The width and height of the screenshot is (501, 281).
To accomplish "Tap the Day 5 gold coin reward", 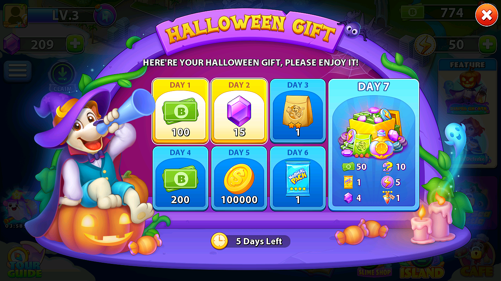I will tap(239, 178).
